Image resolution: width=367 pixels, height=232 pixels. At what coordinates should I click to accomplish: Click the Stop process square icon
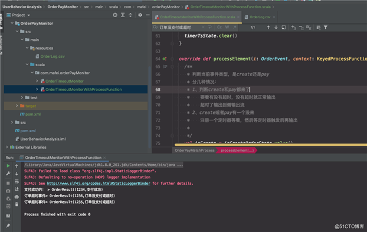8,183
